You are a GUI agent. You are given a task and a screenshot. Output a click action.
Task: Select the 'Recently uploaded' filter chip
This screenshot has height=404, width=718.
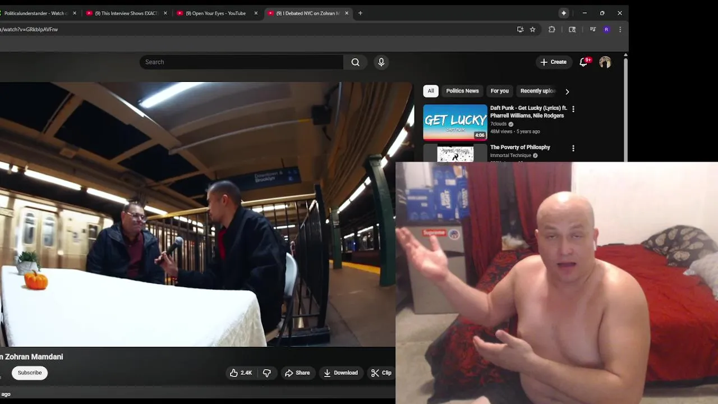click(x=537, y=91)
